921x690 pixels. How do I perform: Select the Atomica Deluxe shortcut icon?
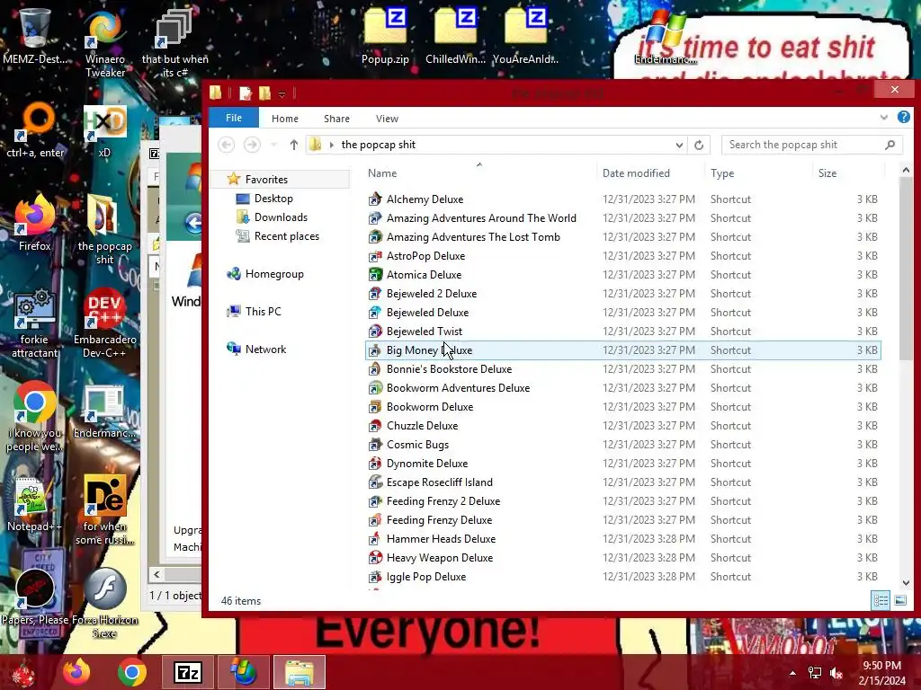pos(375,275)
